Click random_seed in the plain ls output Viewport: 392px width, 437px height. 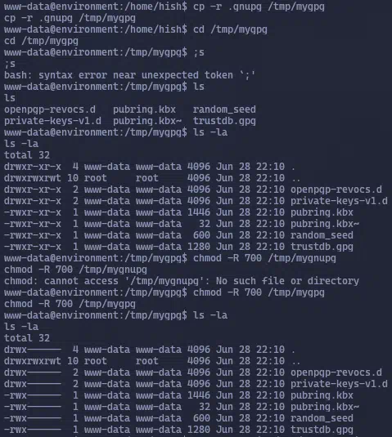[x=224, y=109]
